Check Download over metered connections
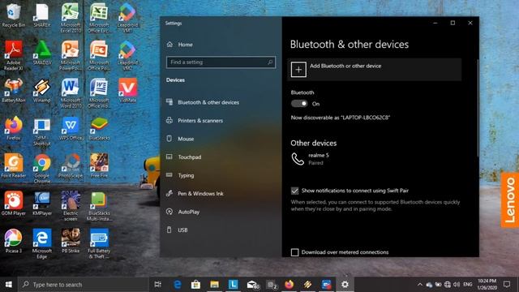 [294, 252]
